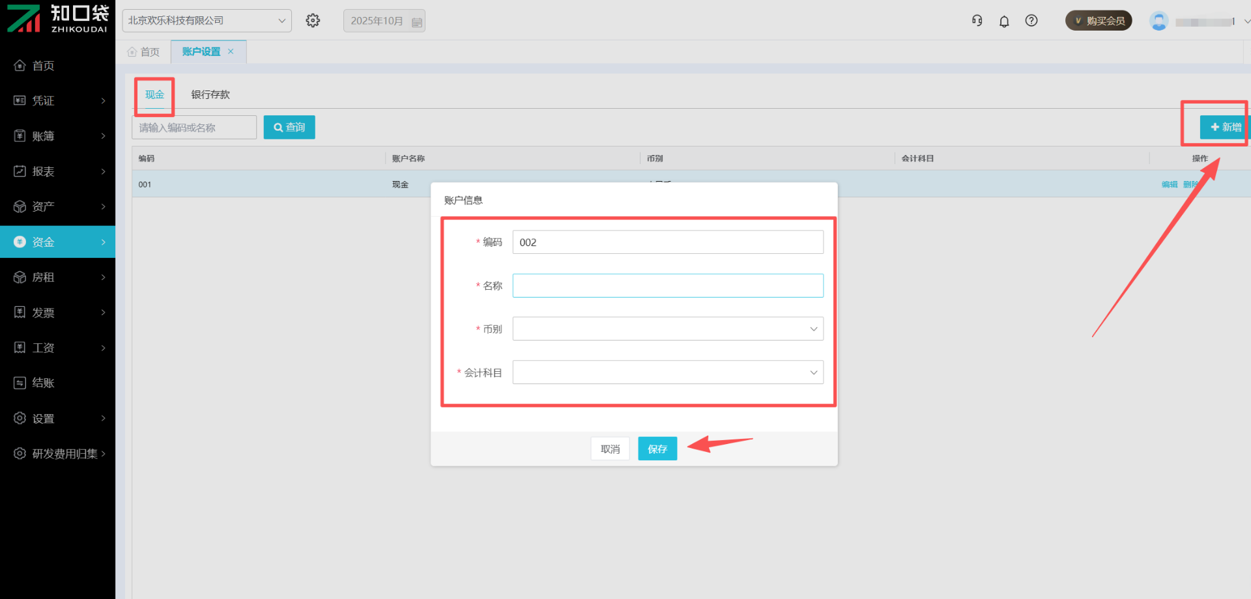Click the 取消 button in dialog
Image resolution: width=1251 pixels, height=599 pixels.
[x=610, y=449]
